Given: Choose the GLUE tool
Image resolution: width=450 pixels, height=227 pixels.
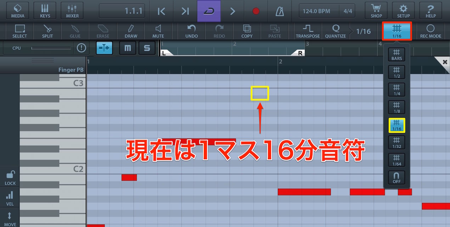Looking at the screenshot, I should (x=75, y=31).
